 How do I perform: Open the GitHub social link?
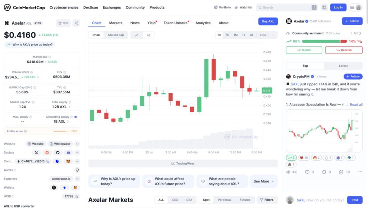57,152
